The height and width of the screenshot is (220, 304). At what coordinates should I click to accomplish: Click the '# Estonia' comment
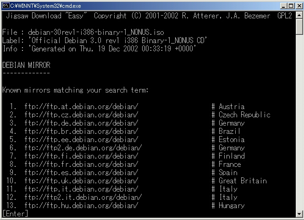(228, 139)
